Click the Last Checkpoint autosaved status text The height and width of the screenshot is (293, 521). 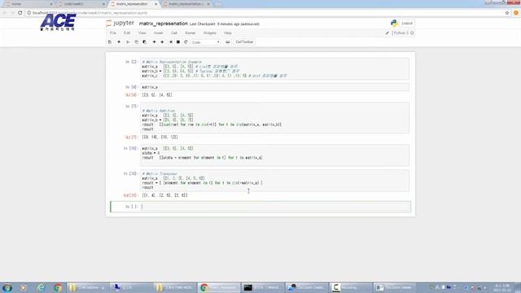(x=225, y=24)
